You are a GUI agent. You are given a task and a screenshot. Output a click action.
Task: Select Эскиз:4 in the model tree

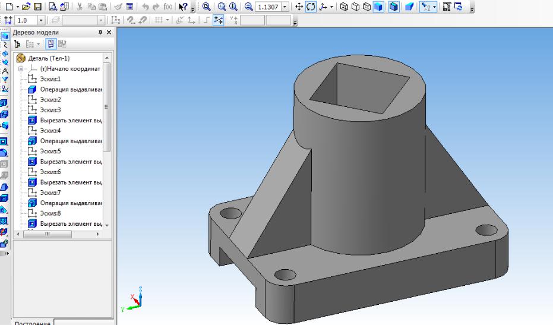pos(50,130)
